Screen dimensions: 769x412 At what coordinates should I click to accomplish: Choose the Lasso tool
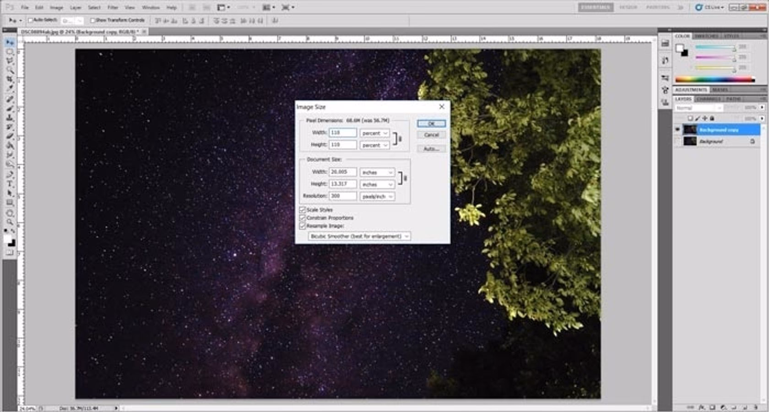10,61
